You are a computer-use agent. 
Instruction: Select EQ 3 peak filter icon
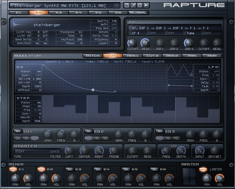click(168, 138)
